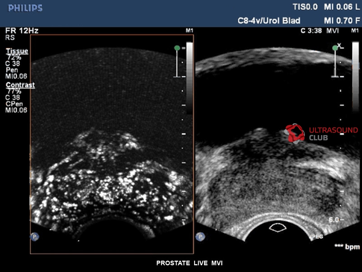Select the right panel green focus marker
This screenshot has height=272, width=362.
335,48
